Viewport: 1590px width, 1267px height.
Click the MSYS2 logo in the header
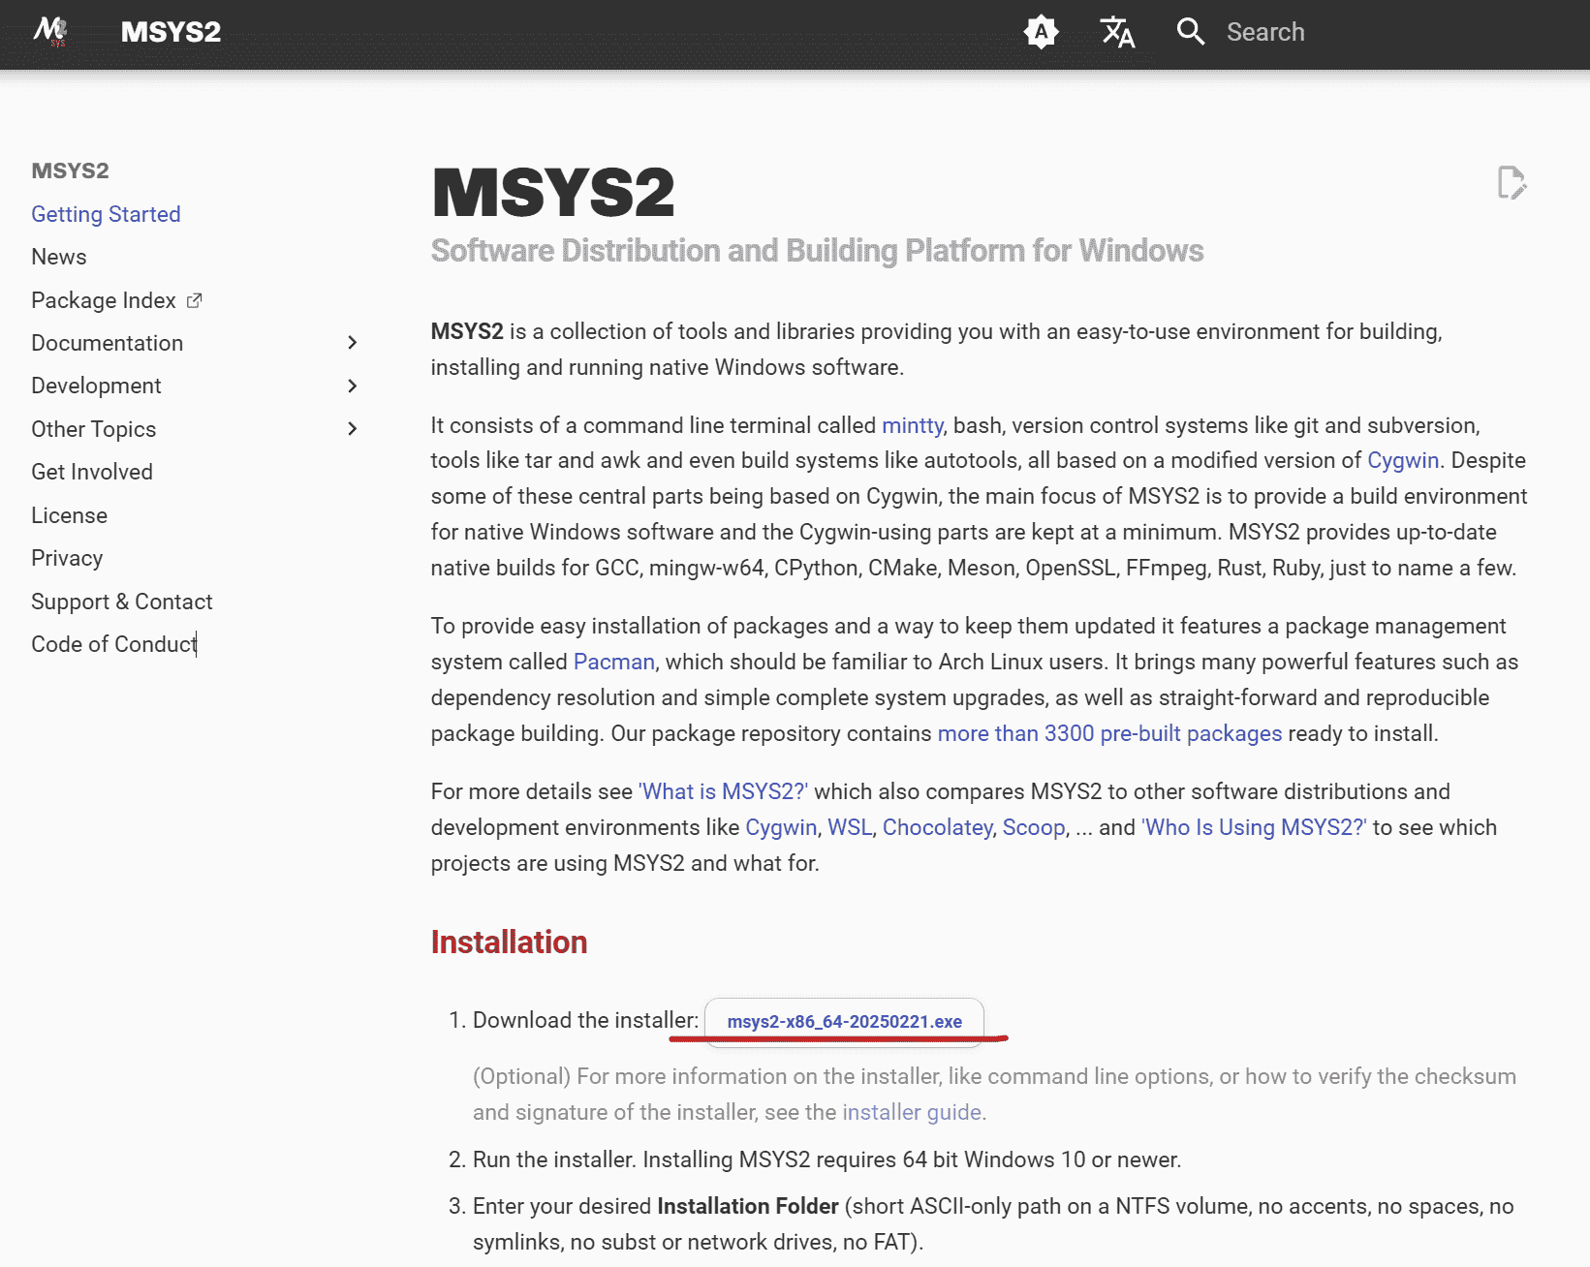[53, 32]
